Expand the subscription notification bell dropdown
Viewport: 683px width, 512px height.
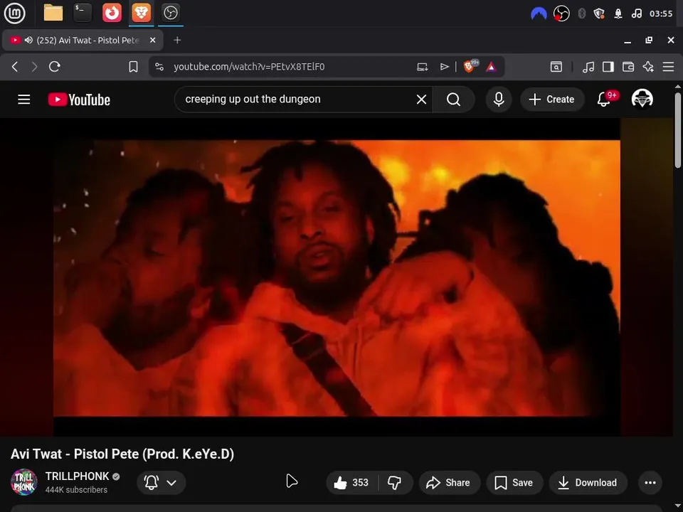coord(162,482)
